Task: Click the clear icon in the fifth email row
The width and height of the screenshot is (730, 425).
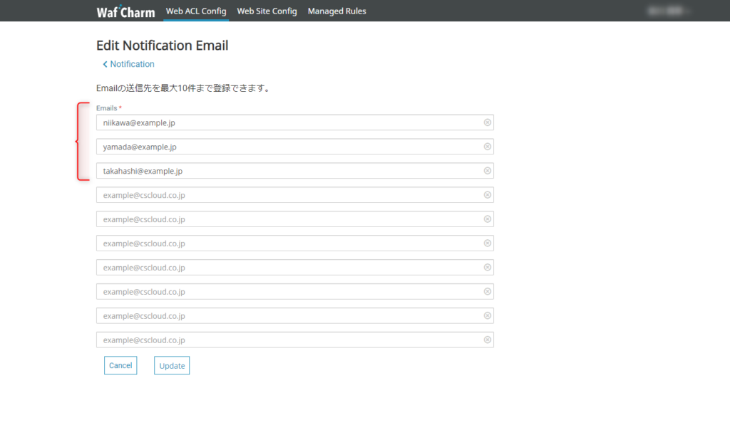Action: coord(487,219)
